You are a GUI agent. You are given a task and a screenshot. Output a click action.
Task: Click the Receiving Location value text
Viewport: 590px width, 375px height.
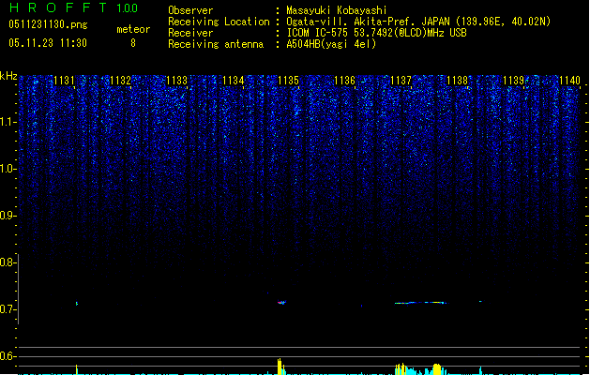pos(418,22)
